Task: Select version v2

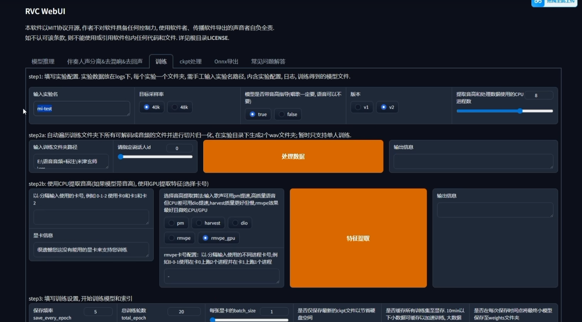Action: (x=387, y=107)
